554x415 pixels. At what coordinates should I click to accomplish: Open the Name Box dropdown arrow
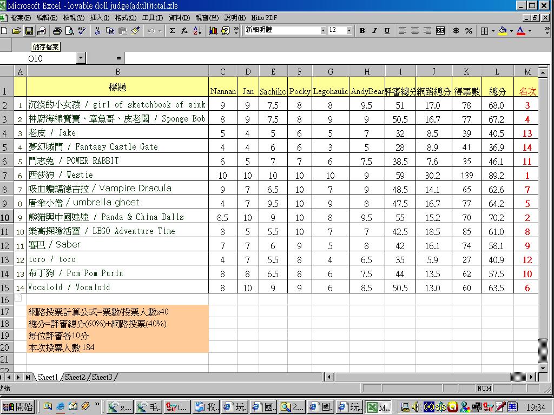(x=81, y=58)
